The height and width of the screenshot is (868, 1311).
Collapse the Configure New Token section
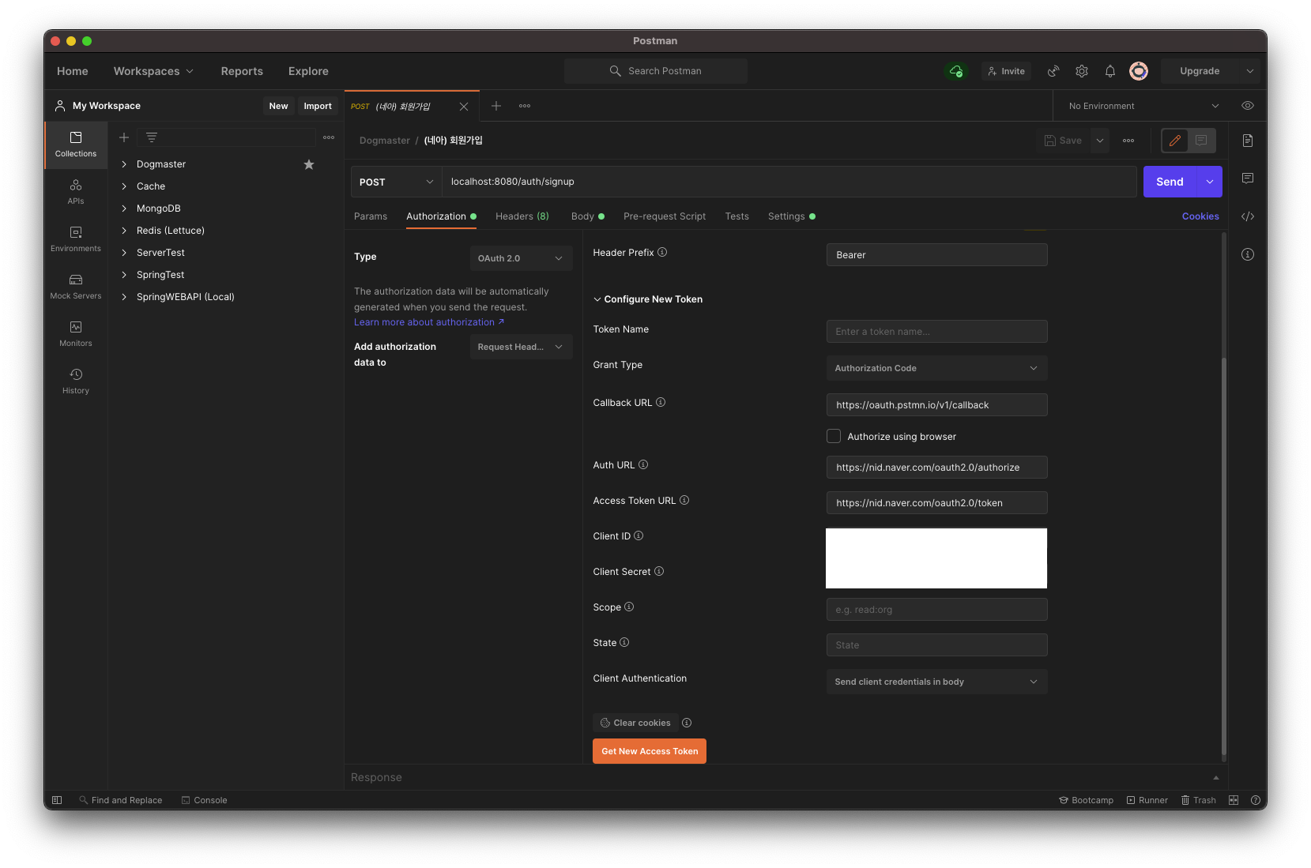(648, 299)
